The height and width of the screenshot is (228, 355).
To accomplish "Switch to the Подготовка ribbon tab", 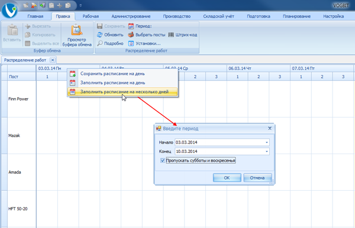I will 259,17.
